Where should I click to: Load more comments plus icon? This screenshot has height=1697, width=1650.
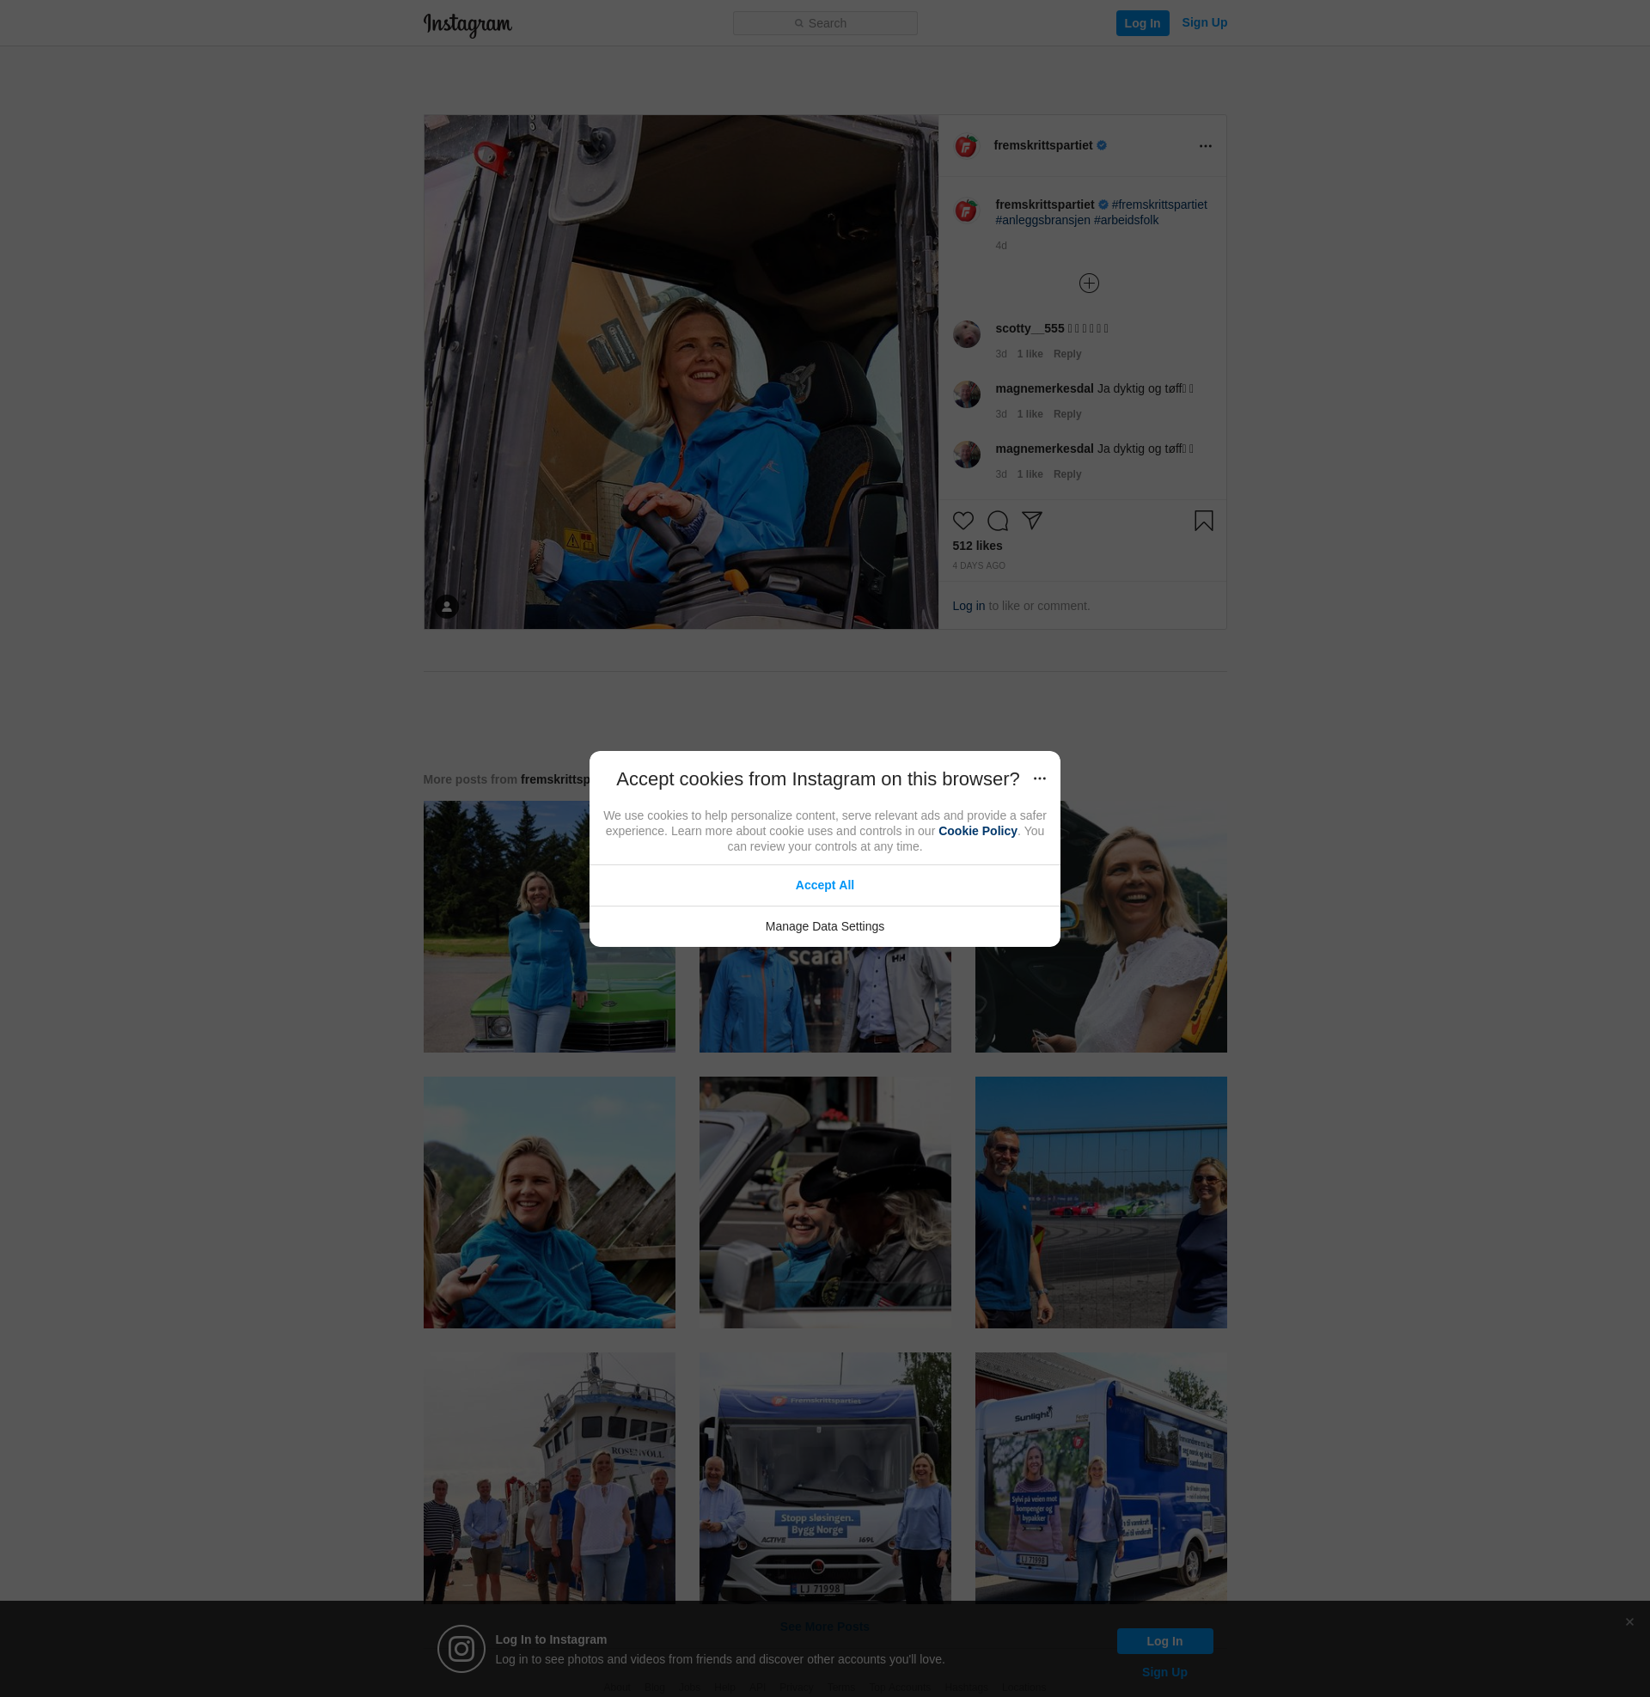tap(1089, 284)
